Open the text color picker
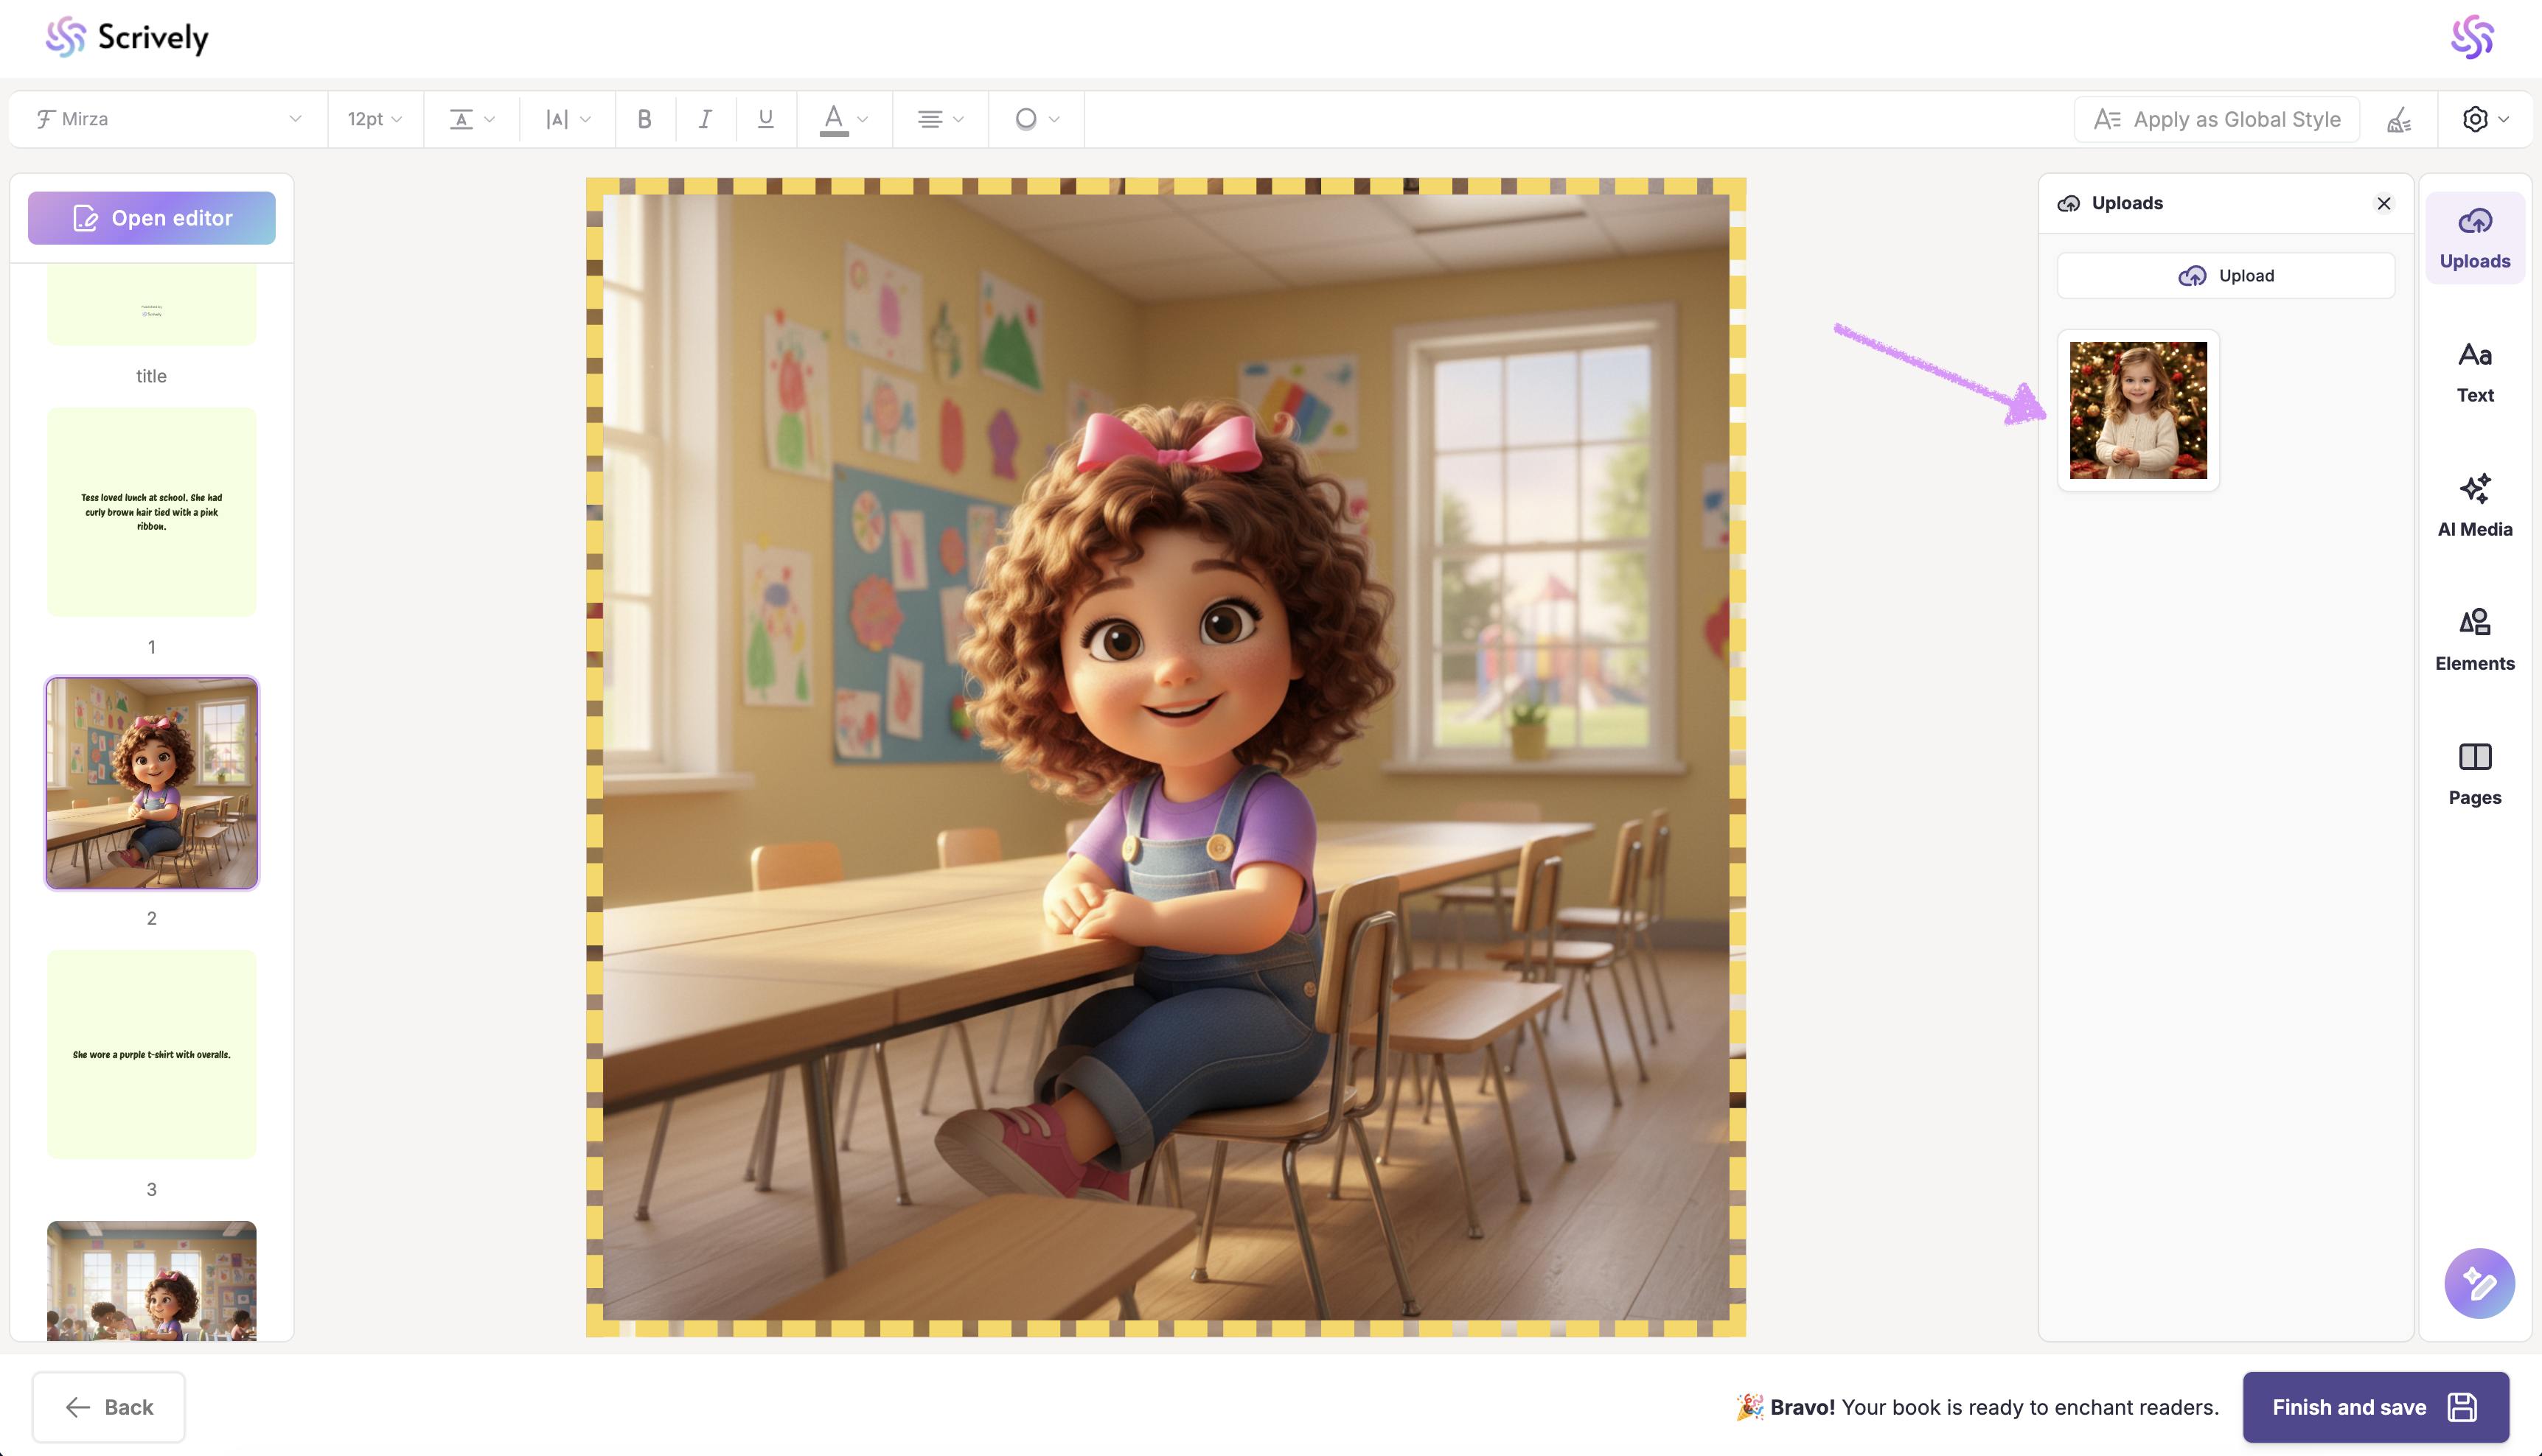2542x1456 pixels. (843, 119)
